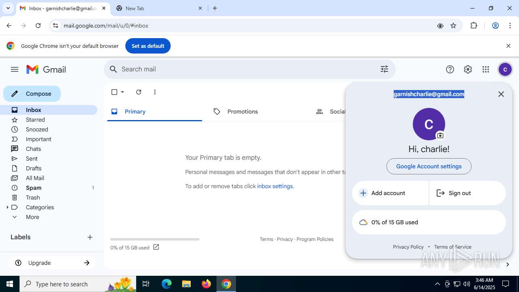Open Google Account settings
The height and width of the screenshot is (292, 519).
click(429, 166)
